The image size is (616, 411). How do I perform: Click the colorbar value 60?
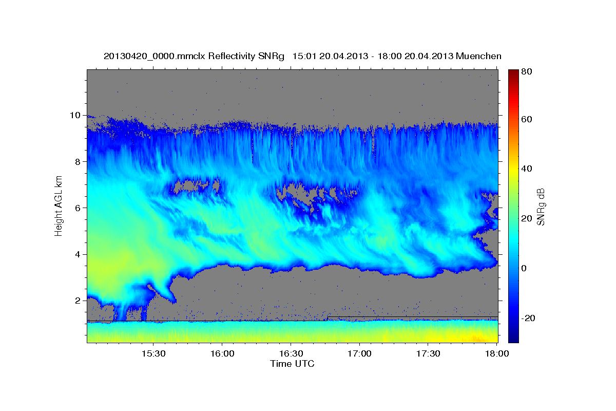coord(526,119)
